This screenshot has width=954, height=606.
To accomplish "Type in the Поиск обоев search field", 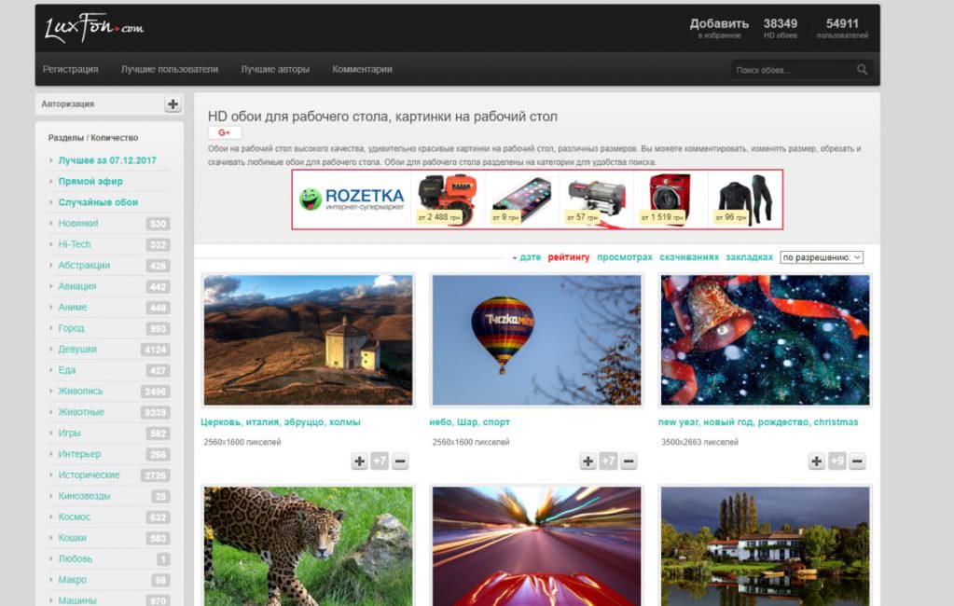I will (x=793, y=70).
